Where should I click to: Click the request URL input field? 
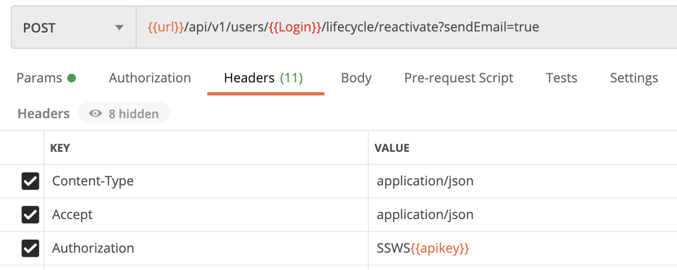coord(401,28)
